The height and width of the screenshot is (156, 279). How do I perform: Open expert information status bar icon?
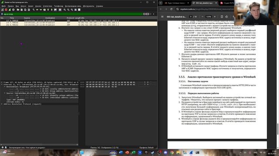click(3, 147)
